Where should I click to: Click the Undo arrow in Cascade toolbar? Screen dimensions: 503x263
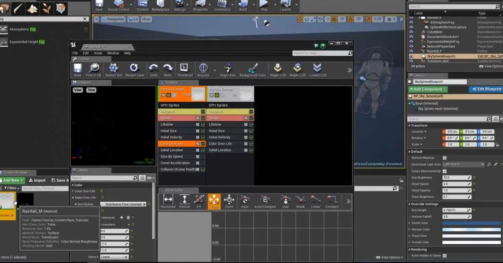click(154, 70)
